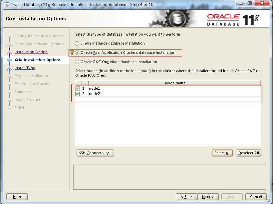Viewport: 273px width, 204px height.
Task: Click row number 2 cell in node table
Action: coord(83,94)
